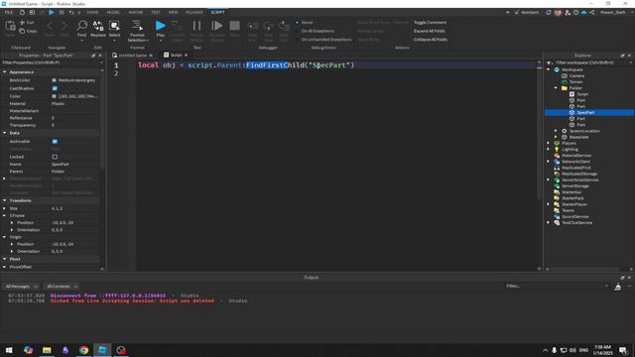Image resolution: width=635 pixels, height=357 pixels.
Task: Click the Output Filter field
Action: click(556, 287)
